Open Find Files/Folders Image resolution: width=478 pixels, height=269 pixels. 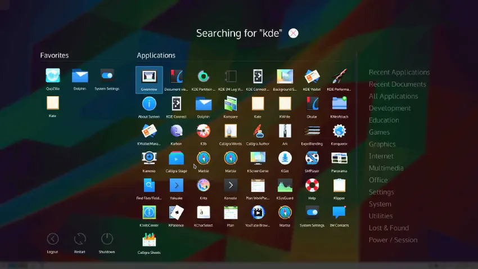point(149,189)
